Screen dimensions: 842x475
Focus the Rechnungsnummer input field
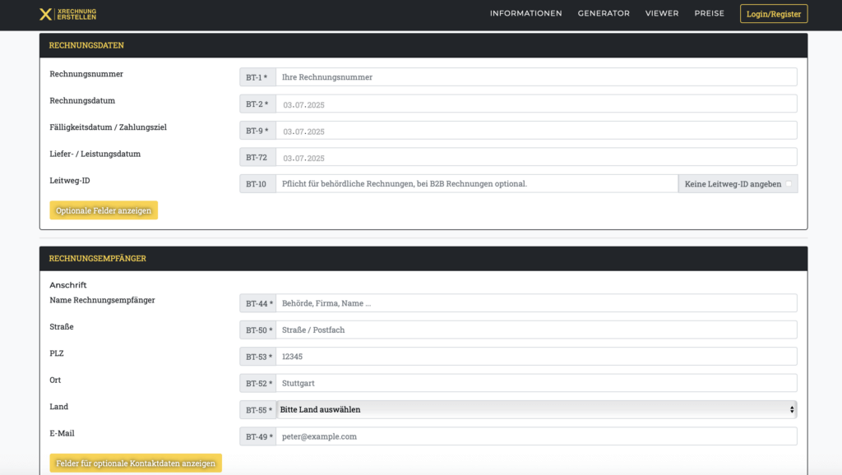click(x=535, y=77)
